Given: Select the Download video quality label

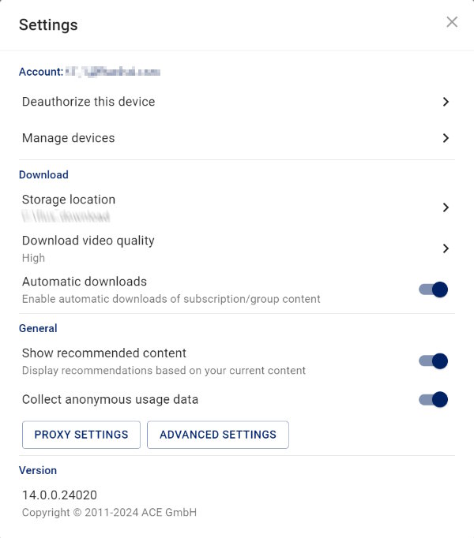Looking at the screenshot, I should tap(88, 241).
